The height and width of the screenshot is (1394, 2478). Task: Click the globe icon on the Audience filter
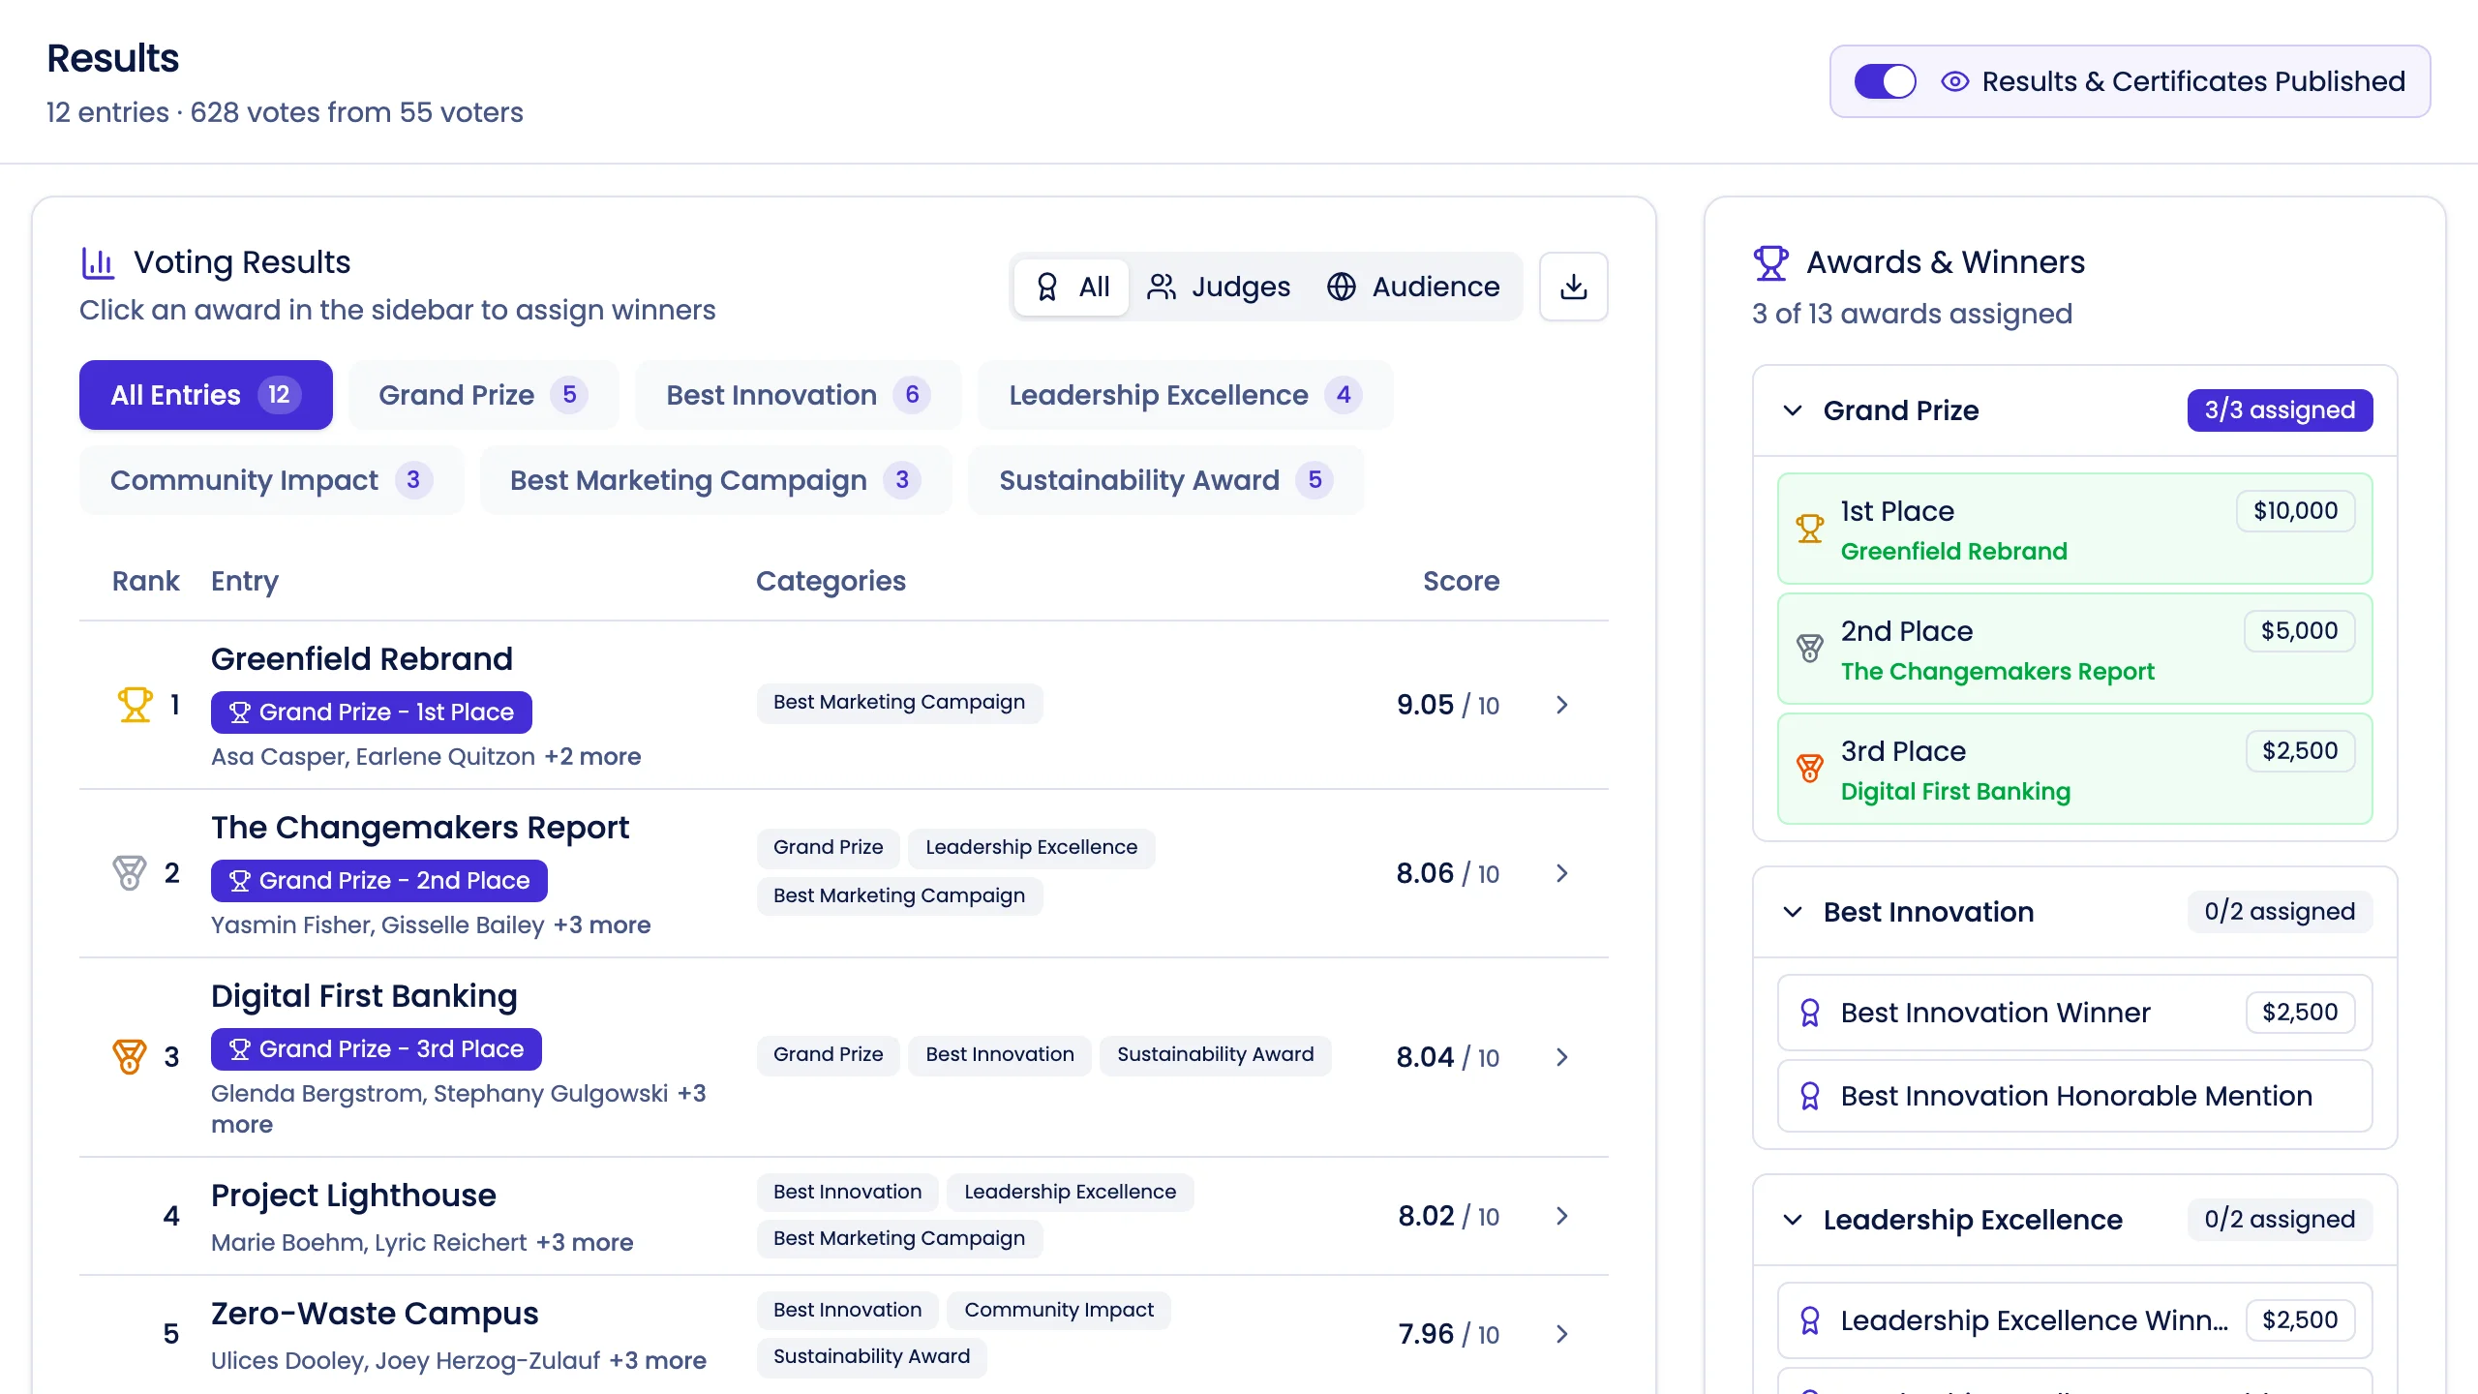coord(1343,287)
